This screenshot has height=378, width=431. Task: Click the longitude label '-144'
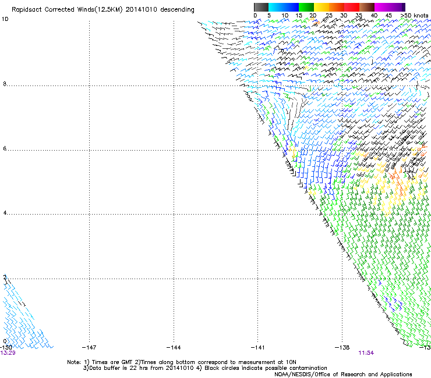174,348
